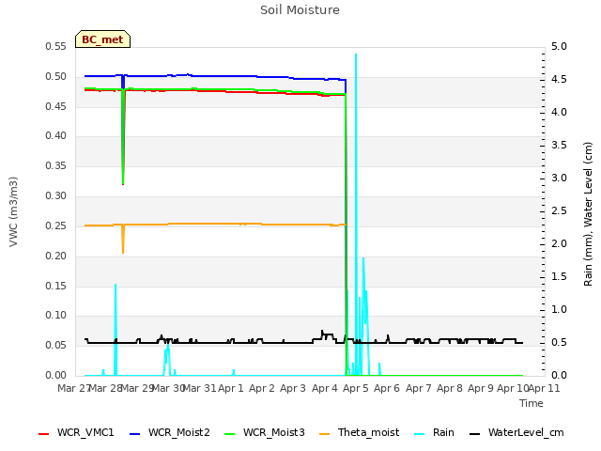
Task: Click the 0.00 left axis value
Action: click(56, 375)
